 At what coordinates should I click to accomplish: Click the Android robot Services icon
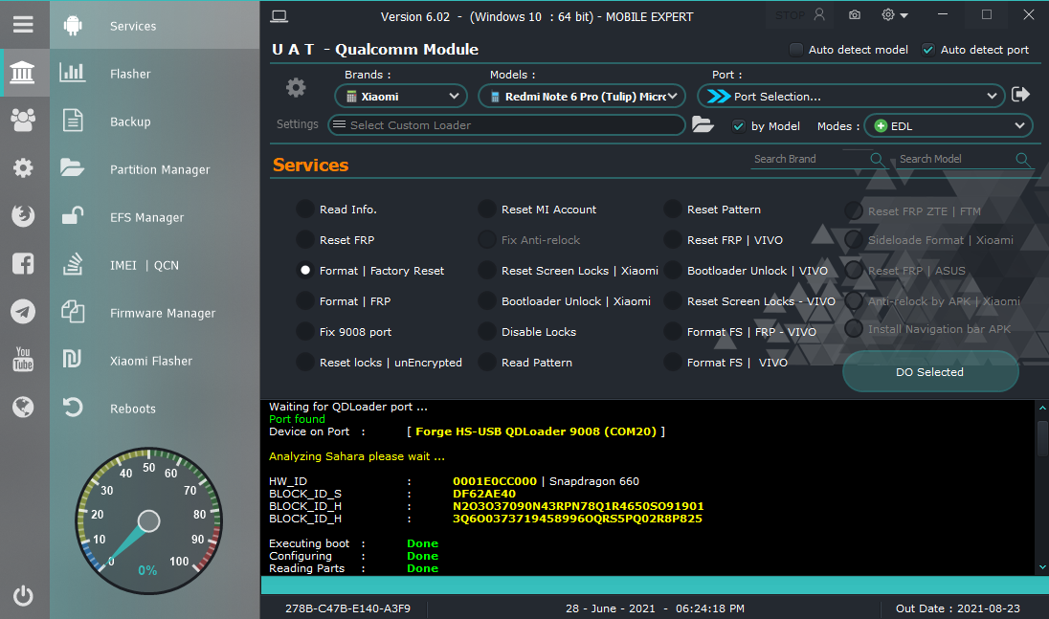[73, 26]
